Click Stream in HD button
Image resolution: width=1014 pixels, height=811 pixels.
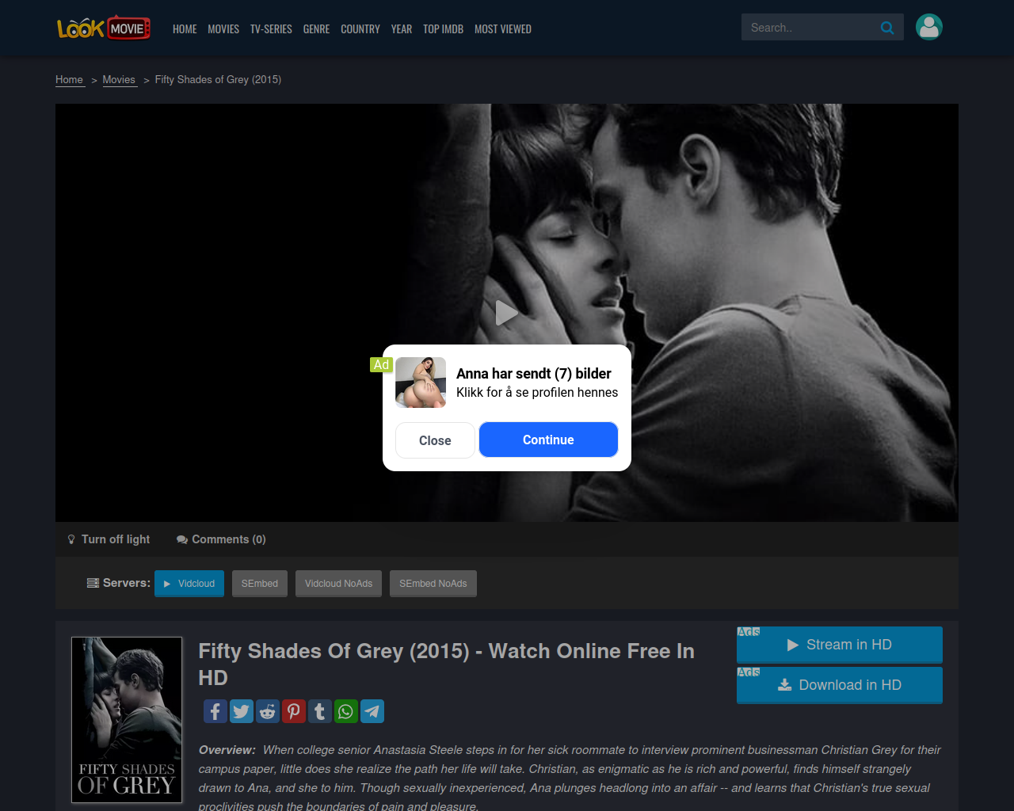tap(840, 645)
